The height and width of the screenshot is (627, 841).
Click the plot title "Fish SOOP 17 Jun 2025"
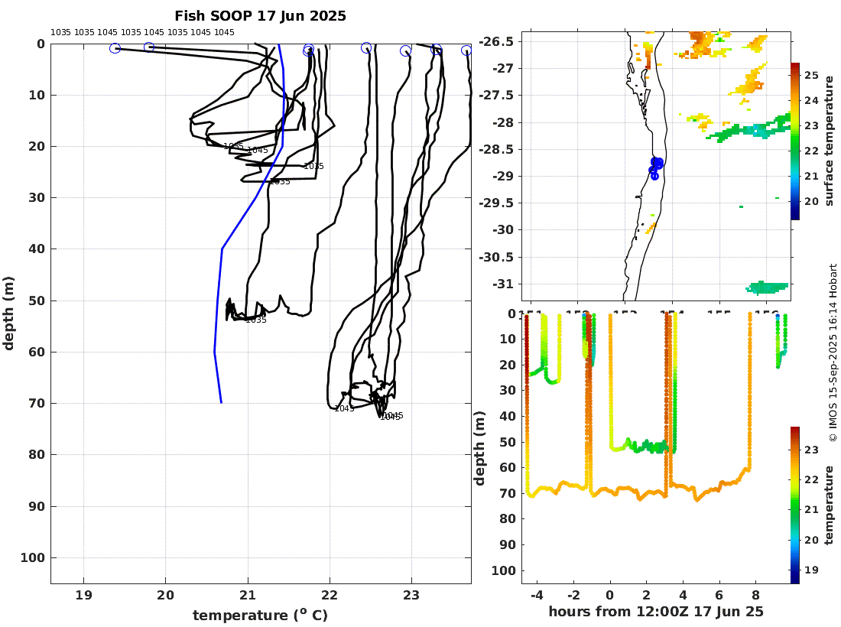(260, 16)
